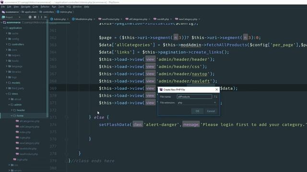Screen dimensions: 307x172
Task: Switch to the newProduct.php tab
Action: 111,19
